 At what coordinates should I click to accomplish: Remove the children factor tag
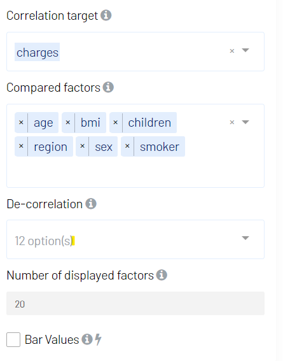(x=116, y=122)
